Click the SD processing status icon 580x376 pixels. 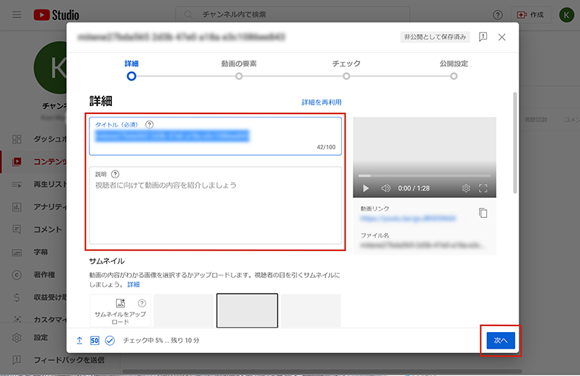(x=95, y=340)
